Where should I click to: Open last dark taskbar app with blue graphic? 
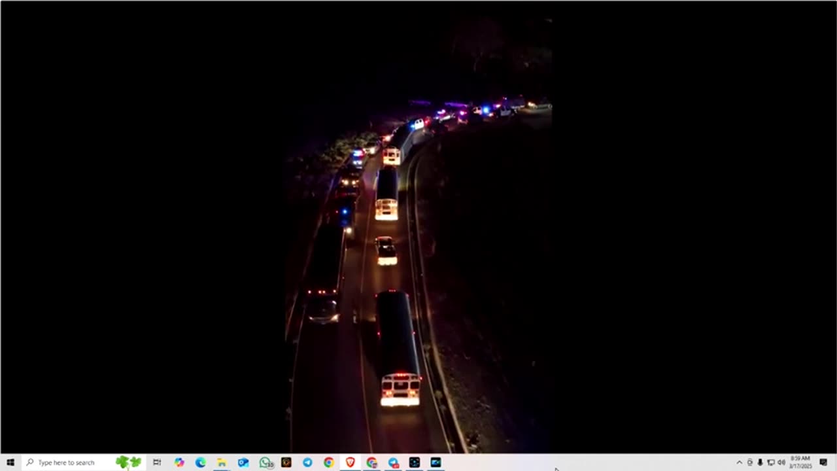tap(436, 462)
